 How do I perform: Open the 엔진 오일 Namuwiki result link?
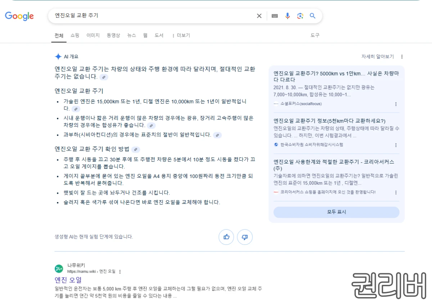pyautogui.click(x=68, y=280)
